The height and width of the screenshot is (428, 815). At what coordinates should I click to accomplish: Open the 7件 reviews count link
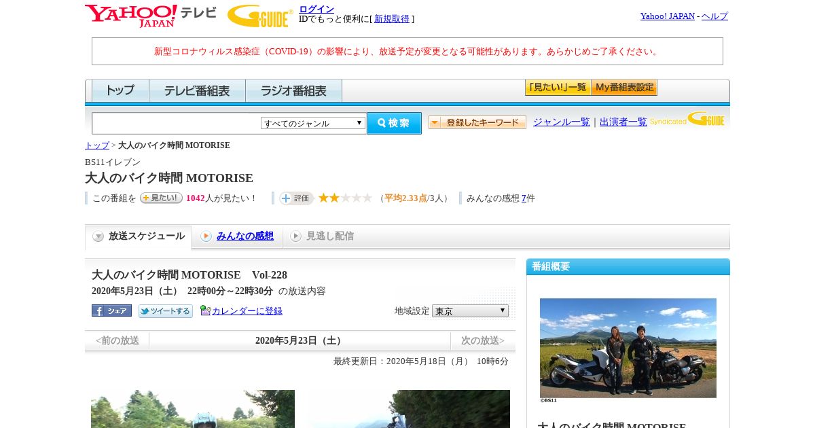tap(524, 198)
